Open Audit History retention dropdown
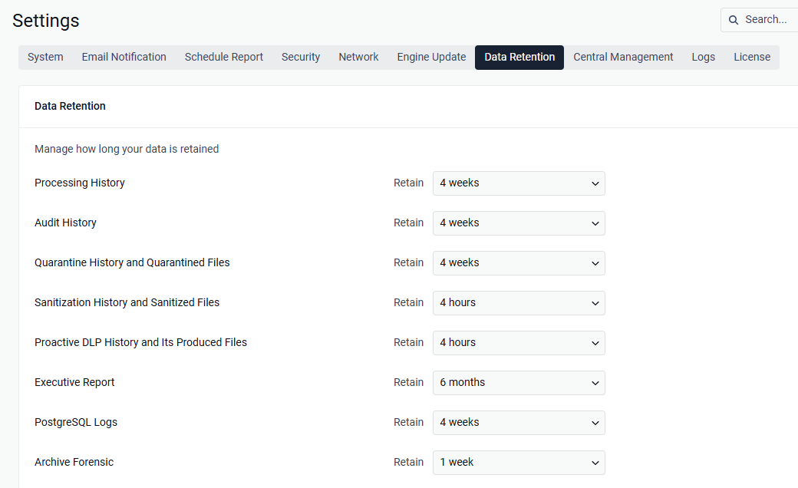The width and height of the screenshot is (798, 488). (519, 223)
